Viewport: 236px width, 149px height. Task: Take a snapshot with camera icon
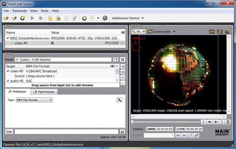coord(227,32)
